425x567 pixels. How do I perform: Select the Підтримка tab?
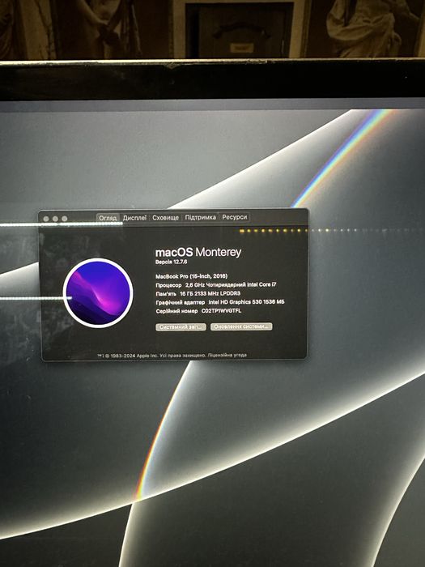coord(200,217)
